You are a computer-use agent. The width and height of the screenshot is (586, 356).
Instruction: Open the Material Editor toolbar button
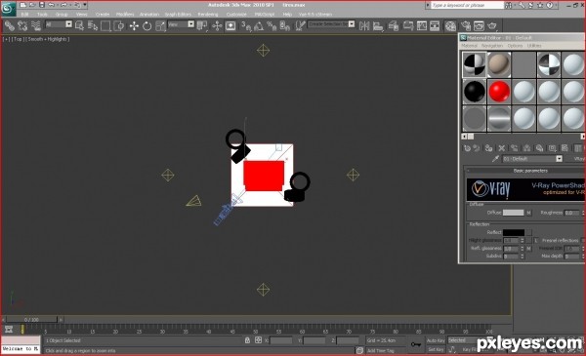(x=450, y=25)
